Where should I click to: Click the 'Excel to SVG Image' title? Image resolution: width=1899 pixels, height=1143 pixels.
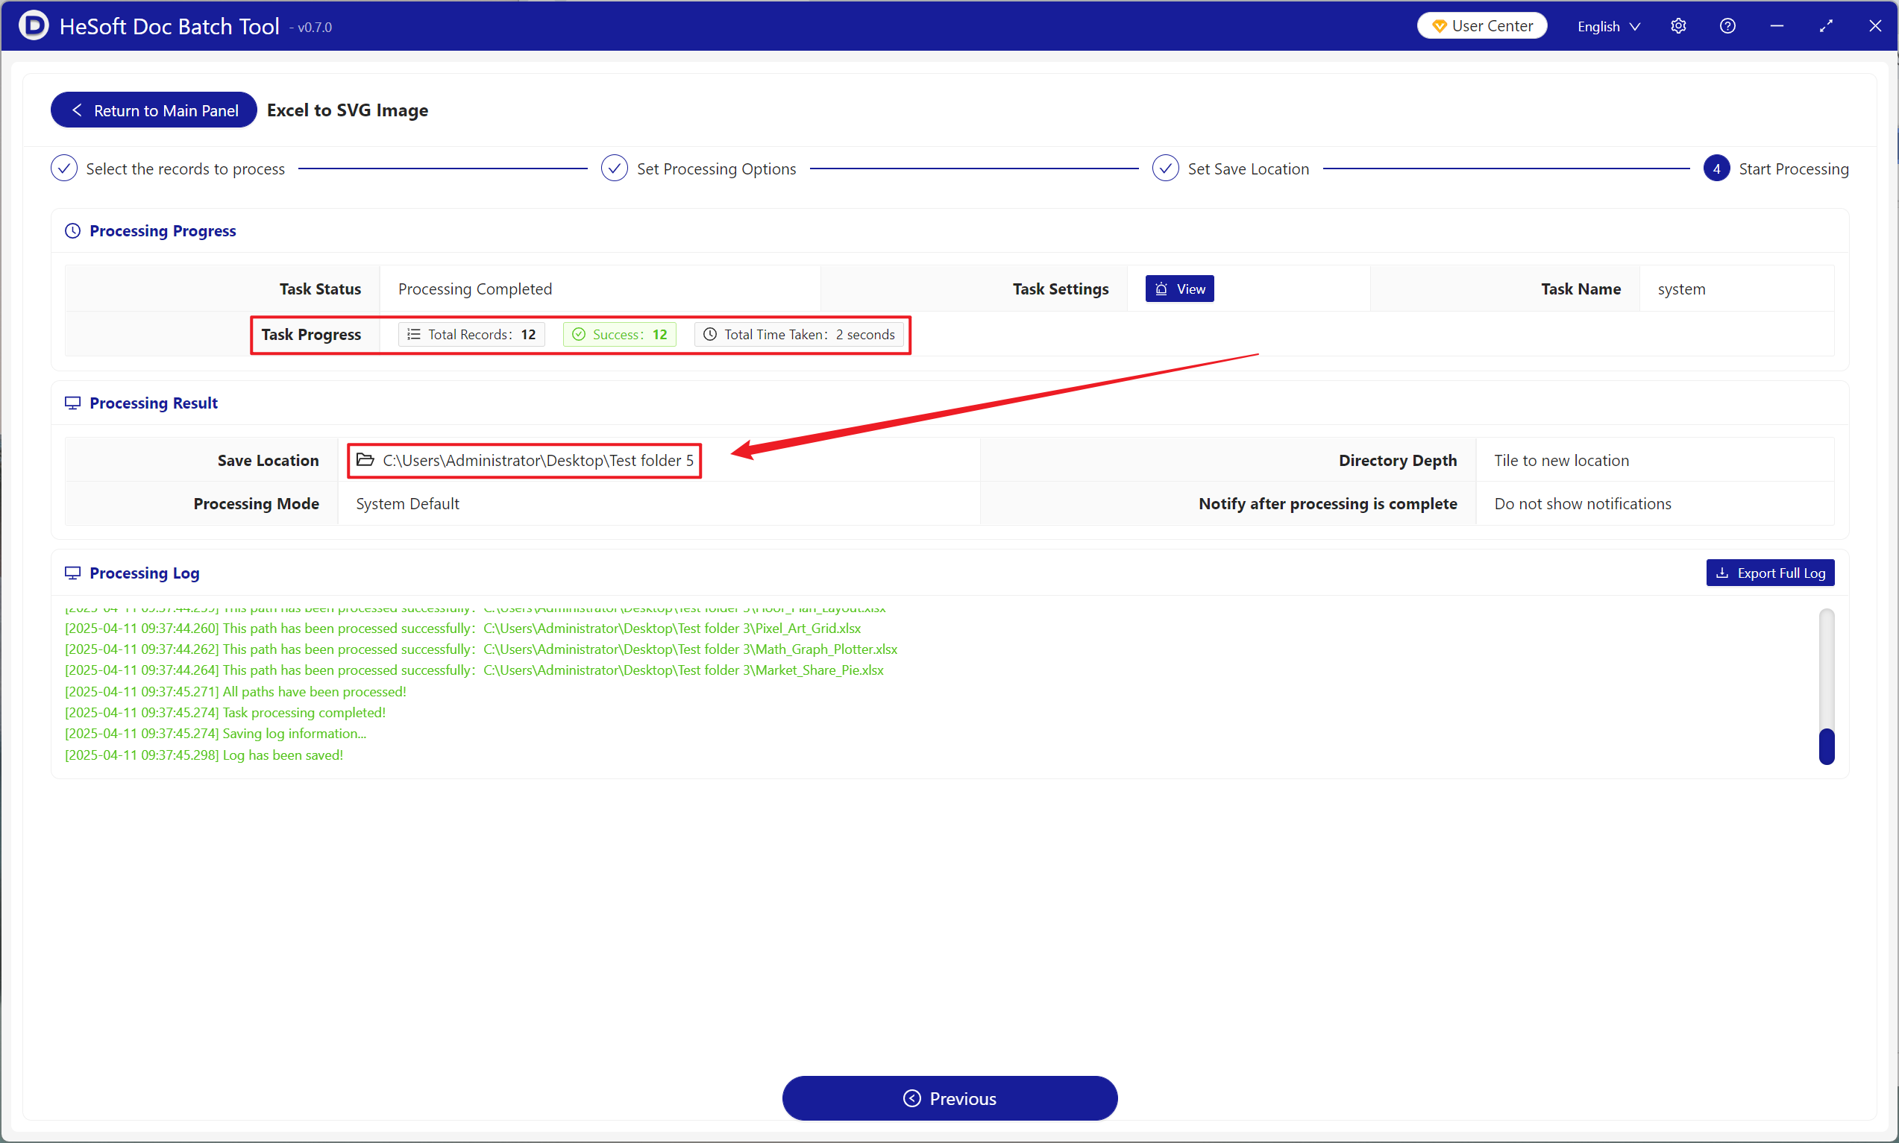348,110
